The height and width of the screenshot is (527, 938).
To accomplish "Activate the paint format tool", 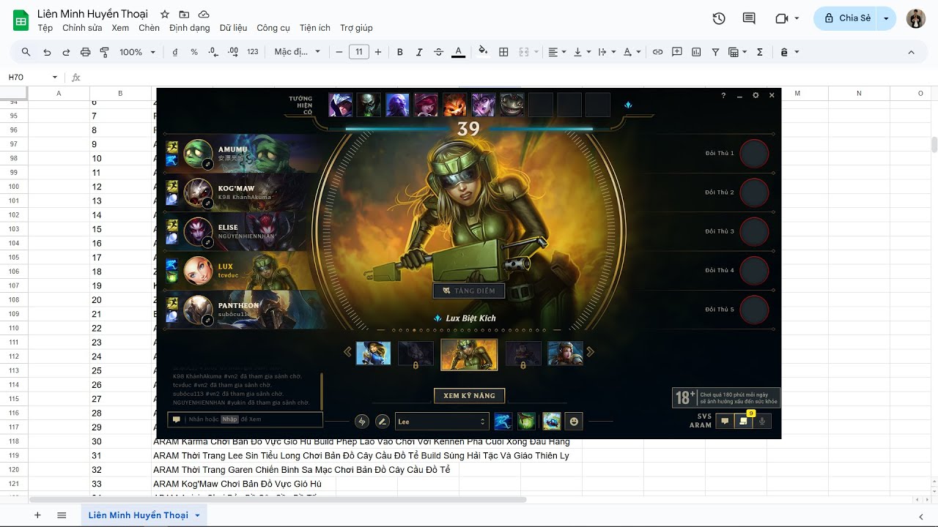I will point(104,52).
